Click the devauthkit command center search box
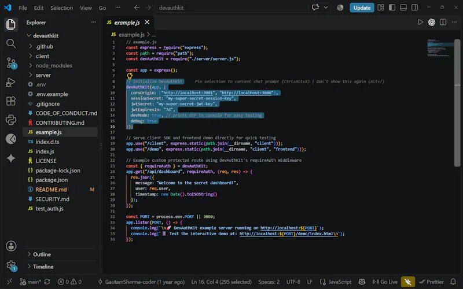The height and width of the screenshot is (289, 463). (x=231, y=8)
